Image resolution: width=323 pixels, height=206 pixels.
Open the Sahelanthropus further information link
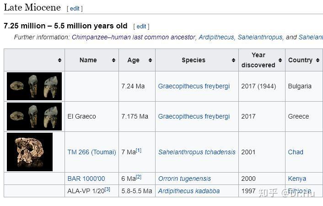tap(260, 37)
